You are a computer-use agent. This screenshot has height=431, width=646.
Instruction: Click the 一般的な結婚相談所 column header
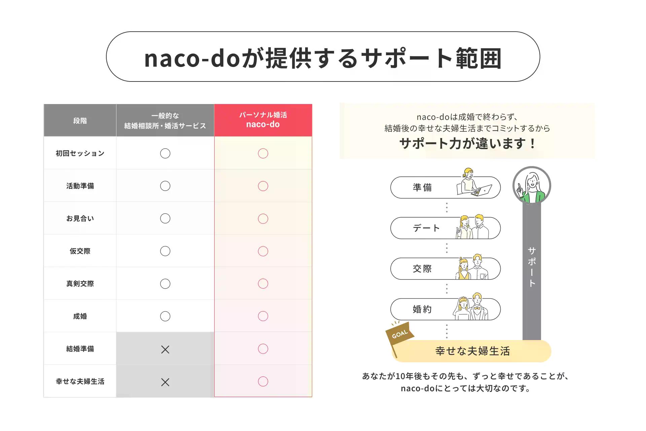click(165, 121)
